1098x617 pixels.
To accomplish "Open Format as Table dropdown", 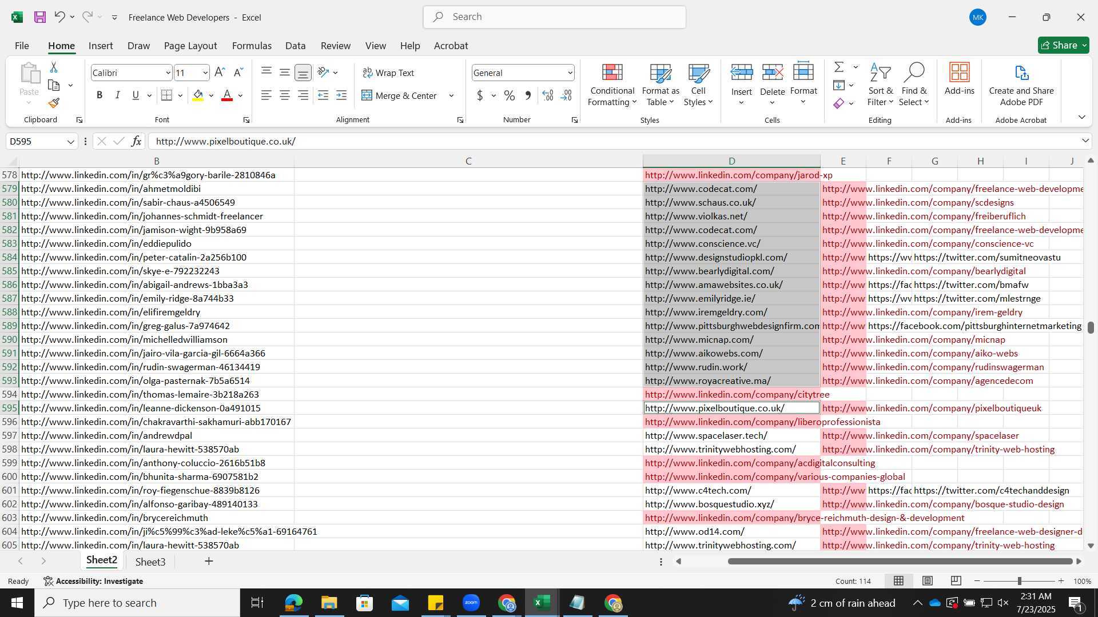I will (661, 85).
